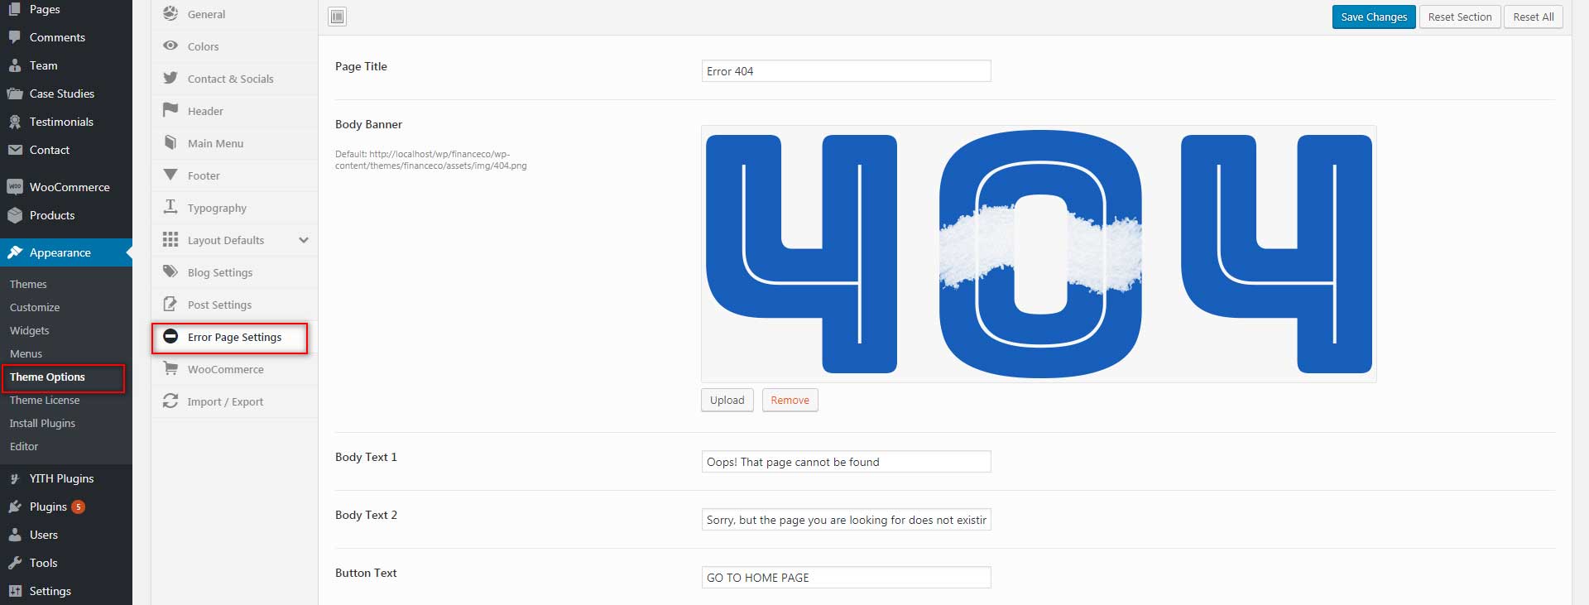Click the Body Text 2 input field
The width and height of the screenshot is (1589, 605).
point(846,520)
